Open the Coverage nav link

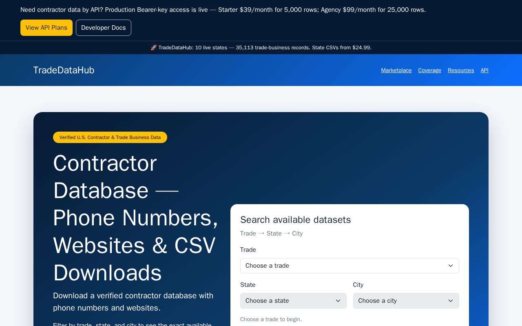click(x=429, y=70)
